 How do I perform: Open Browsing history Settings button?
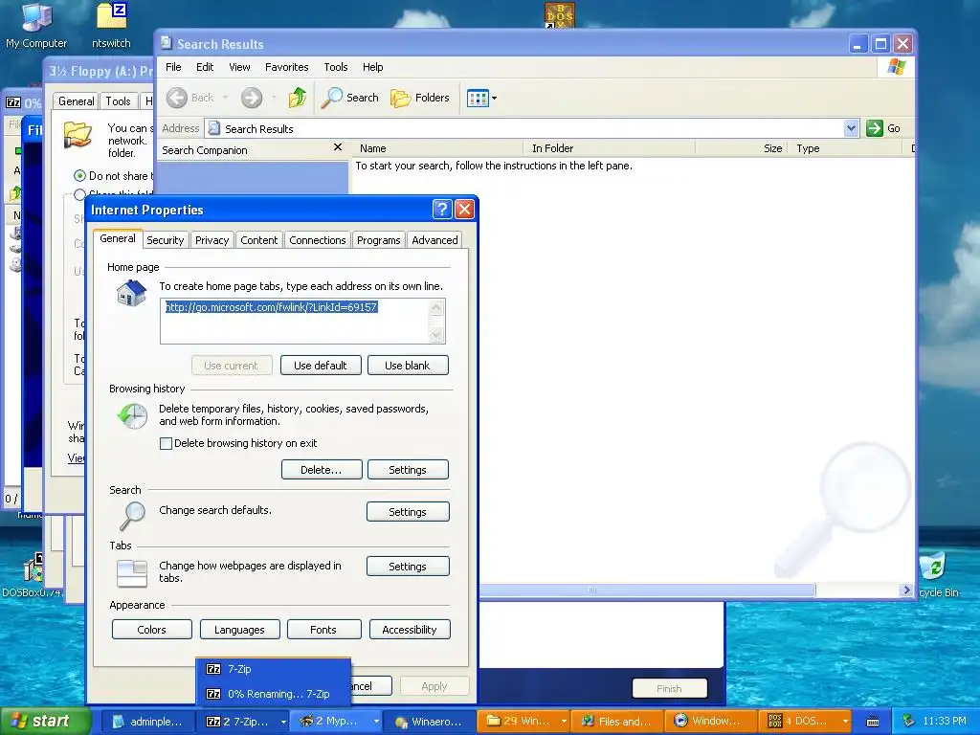pyautogui.click(x=408, y=470)
